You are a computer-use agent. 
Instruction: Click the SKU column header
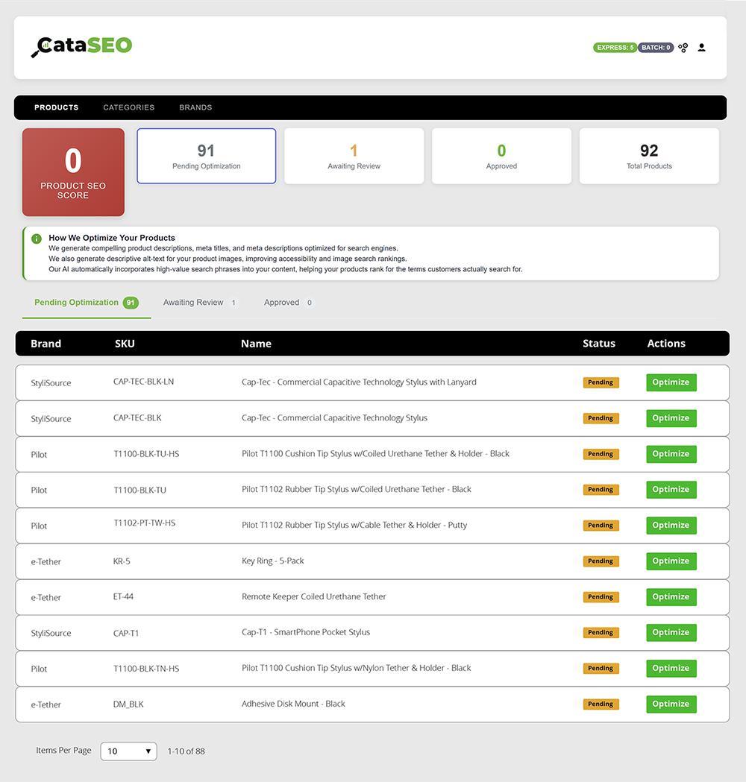(125, 344)
